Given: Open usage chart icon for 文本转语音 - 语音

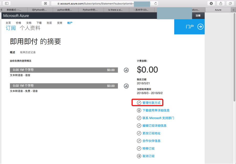Looking at the screenshot, I should point(126,70).
